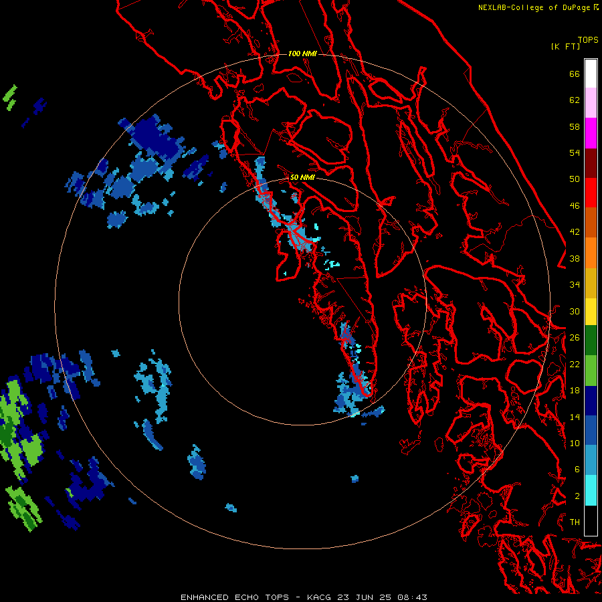Click the 'TH' legend label
The height and width of the screenshot is (602, 602).
(x=575, y=522)
